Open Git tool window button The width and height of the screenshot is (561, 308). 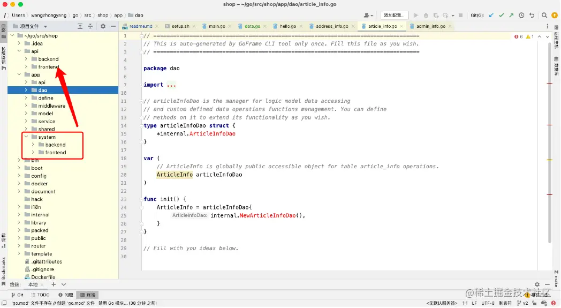(x=17, y=295)
